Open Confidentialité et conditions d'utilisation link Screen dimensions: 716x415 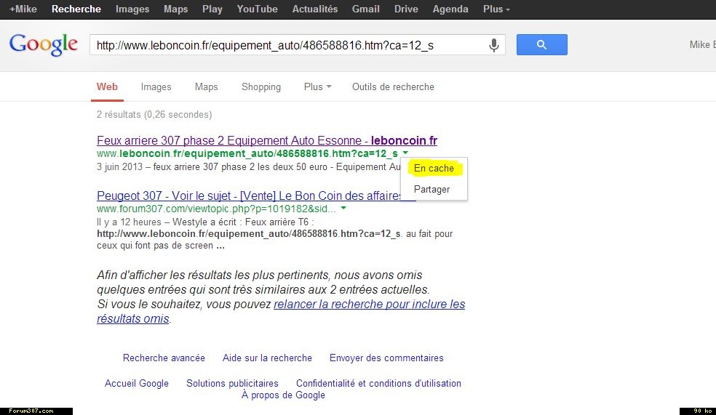pos(378,384)
